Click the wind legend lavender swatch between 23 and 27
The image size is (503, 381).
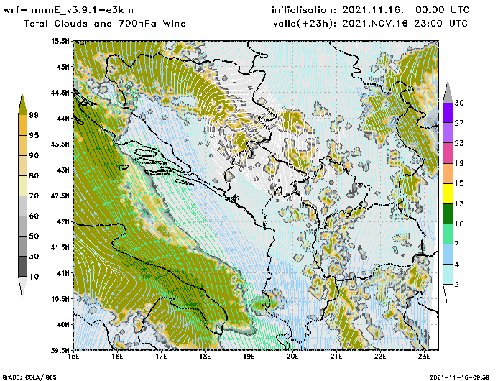[448, 133]
